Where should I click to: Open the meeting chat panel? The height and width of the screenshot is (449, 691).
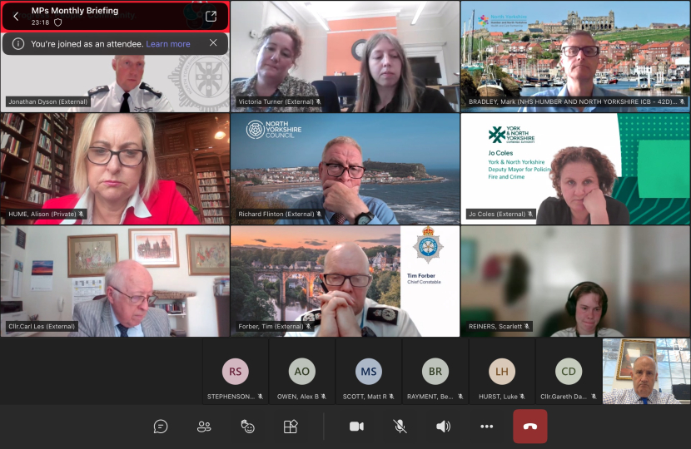click(161, 427)
